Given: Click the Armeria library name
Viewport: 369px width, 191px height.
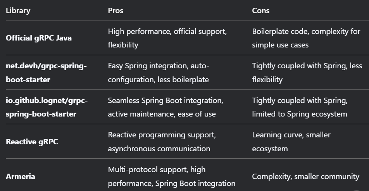Looking at the screenshot, I should point(20,176).
